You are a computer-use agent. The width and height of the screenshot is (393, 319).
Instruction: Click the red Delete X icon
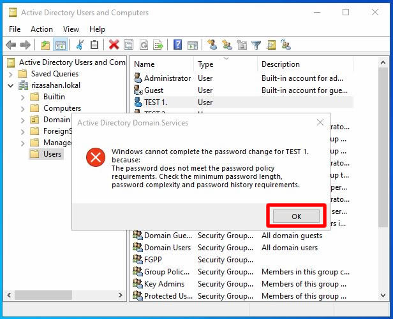pyautogui.click(x=114, y=45)
